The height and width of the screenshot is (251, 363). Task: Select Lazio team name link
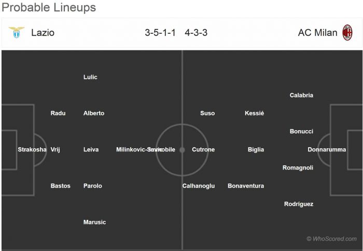tap(43, 33)
